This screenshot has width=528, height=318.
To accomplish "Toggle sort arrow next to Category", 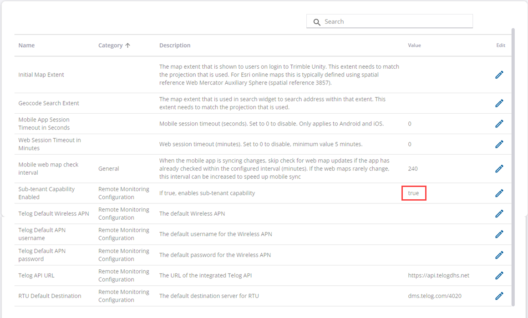I will click(x=128, y=45).
